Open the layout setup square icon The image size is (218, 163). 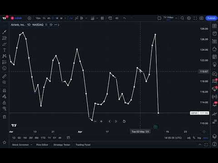coord(159,18)
